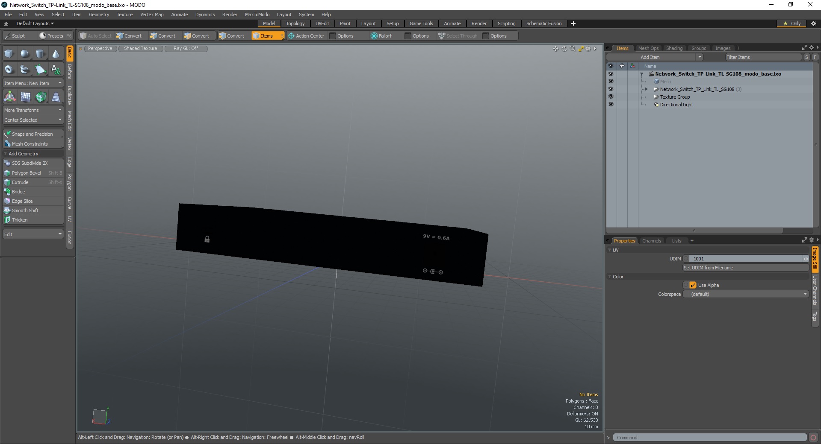Toggle Texture Group visibility eye

pyautogui.click(x=611, y=96)
